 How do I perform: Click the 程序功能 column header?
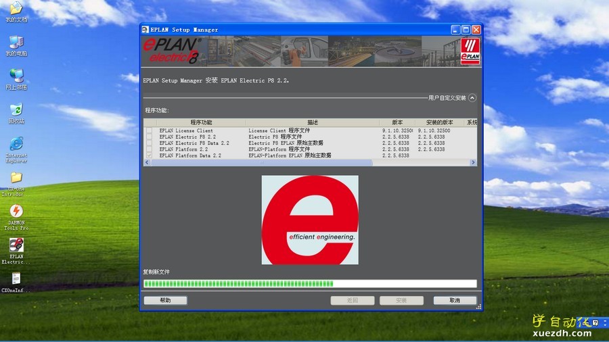[x=201, y=122]
